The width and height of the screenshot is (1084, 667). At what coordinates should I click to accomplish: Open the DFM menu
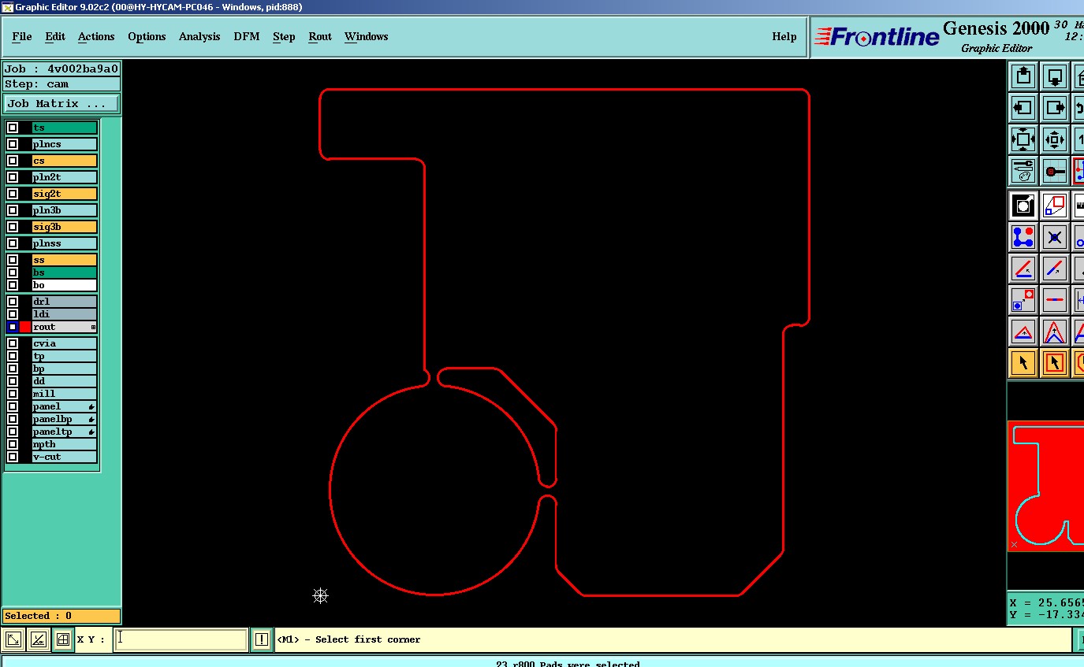tap(247, 36)
